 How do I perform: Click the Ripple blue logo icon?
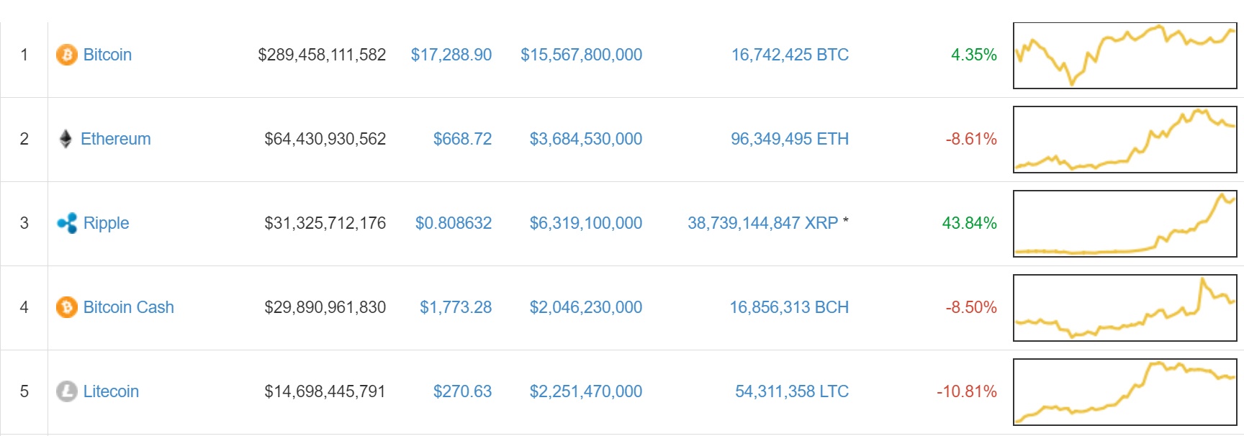pos(67,223)
